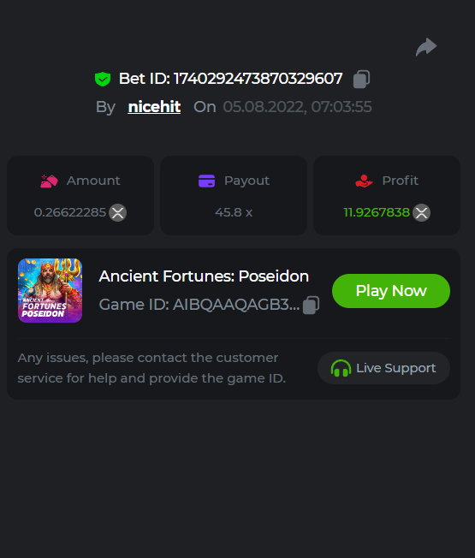
Task: Click the red Profit hand icon
Action: coord(364,181)
